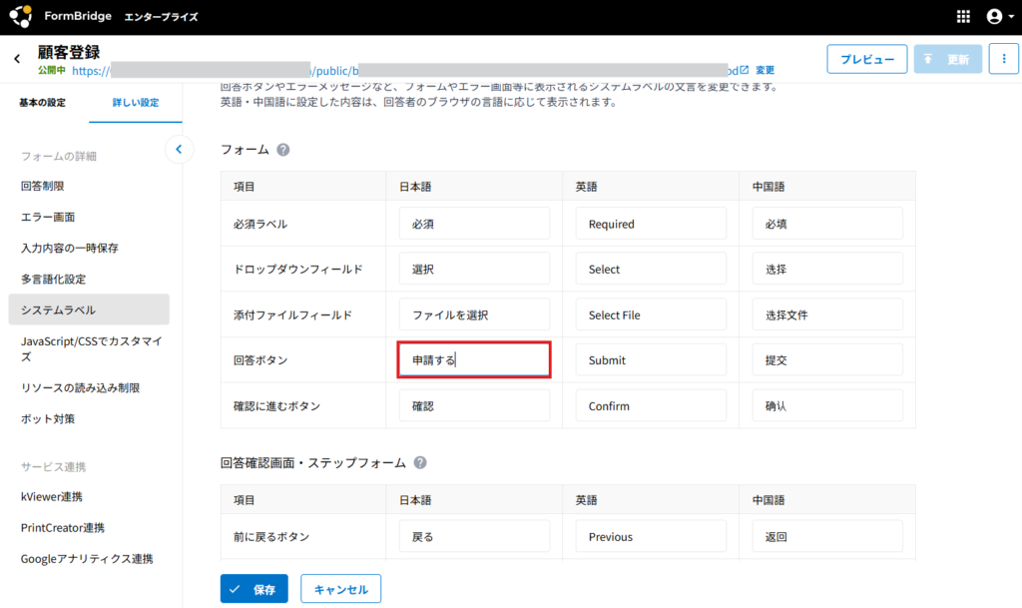
Task: Collapse the sidebar with the chevron button
Action: click(x=179, y=150)
